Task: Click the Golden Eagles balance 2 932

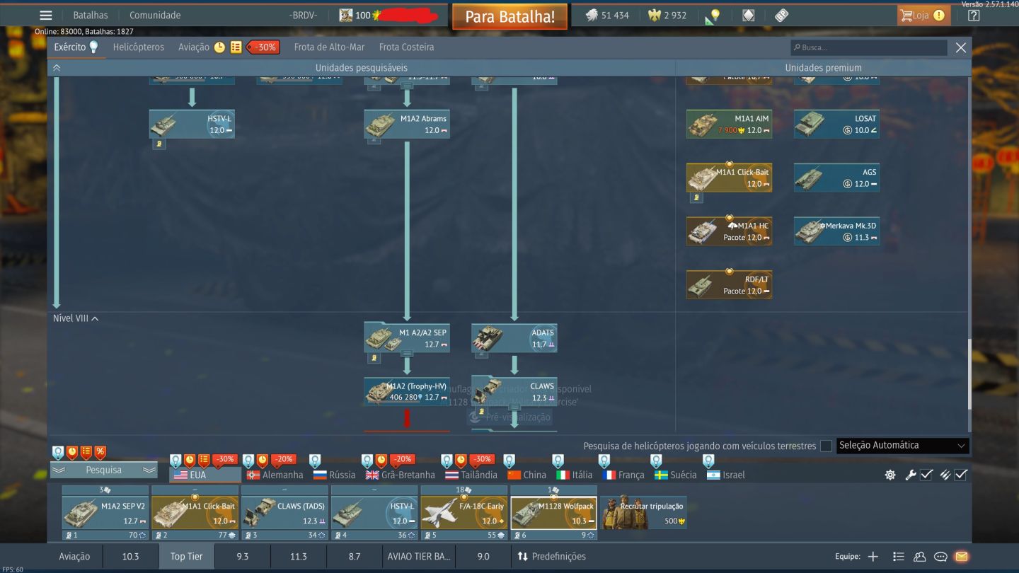Action: click(667, 15)
